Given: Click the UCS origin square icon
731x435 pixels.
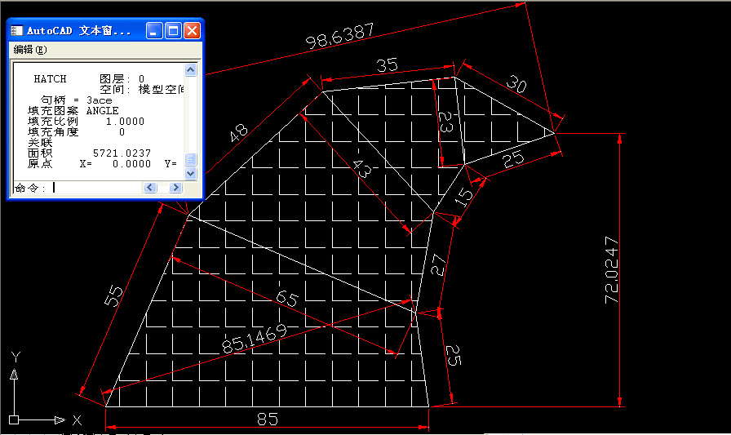Looking at the screenshot, I should [x=14, y=419].
